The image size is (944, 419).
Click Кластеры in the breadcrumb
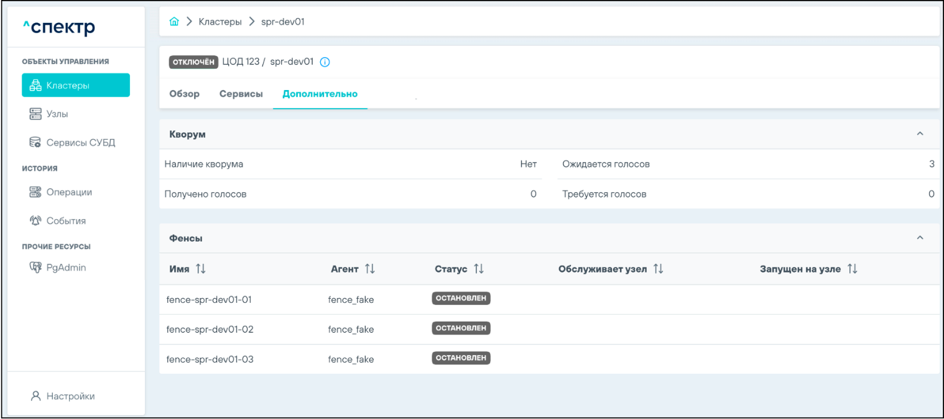pyautogui.click(x=220, y=22)
